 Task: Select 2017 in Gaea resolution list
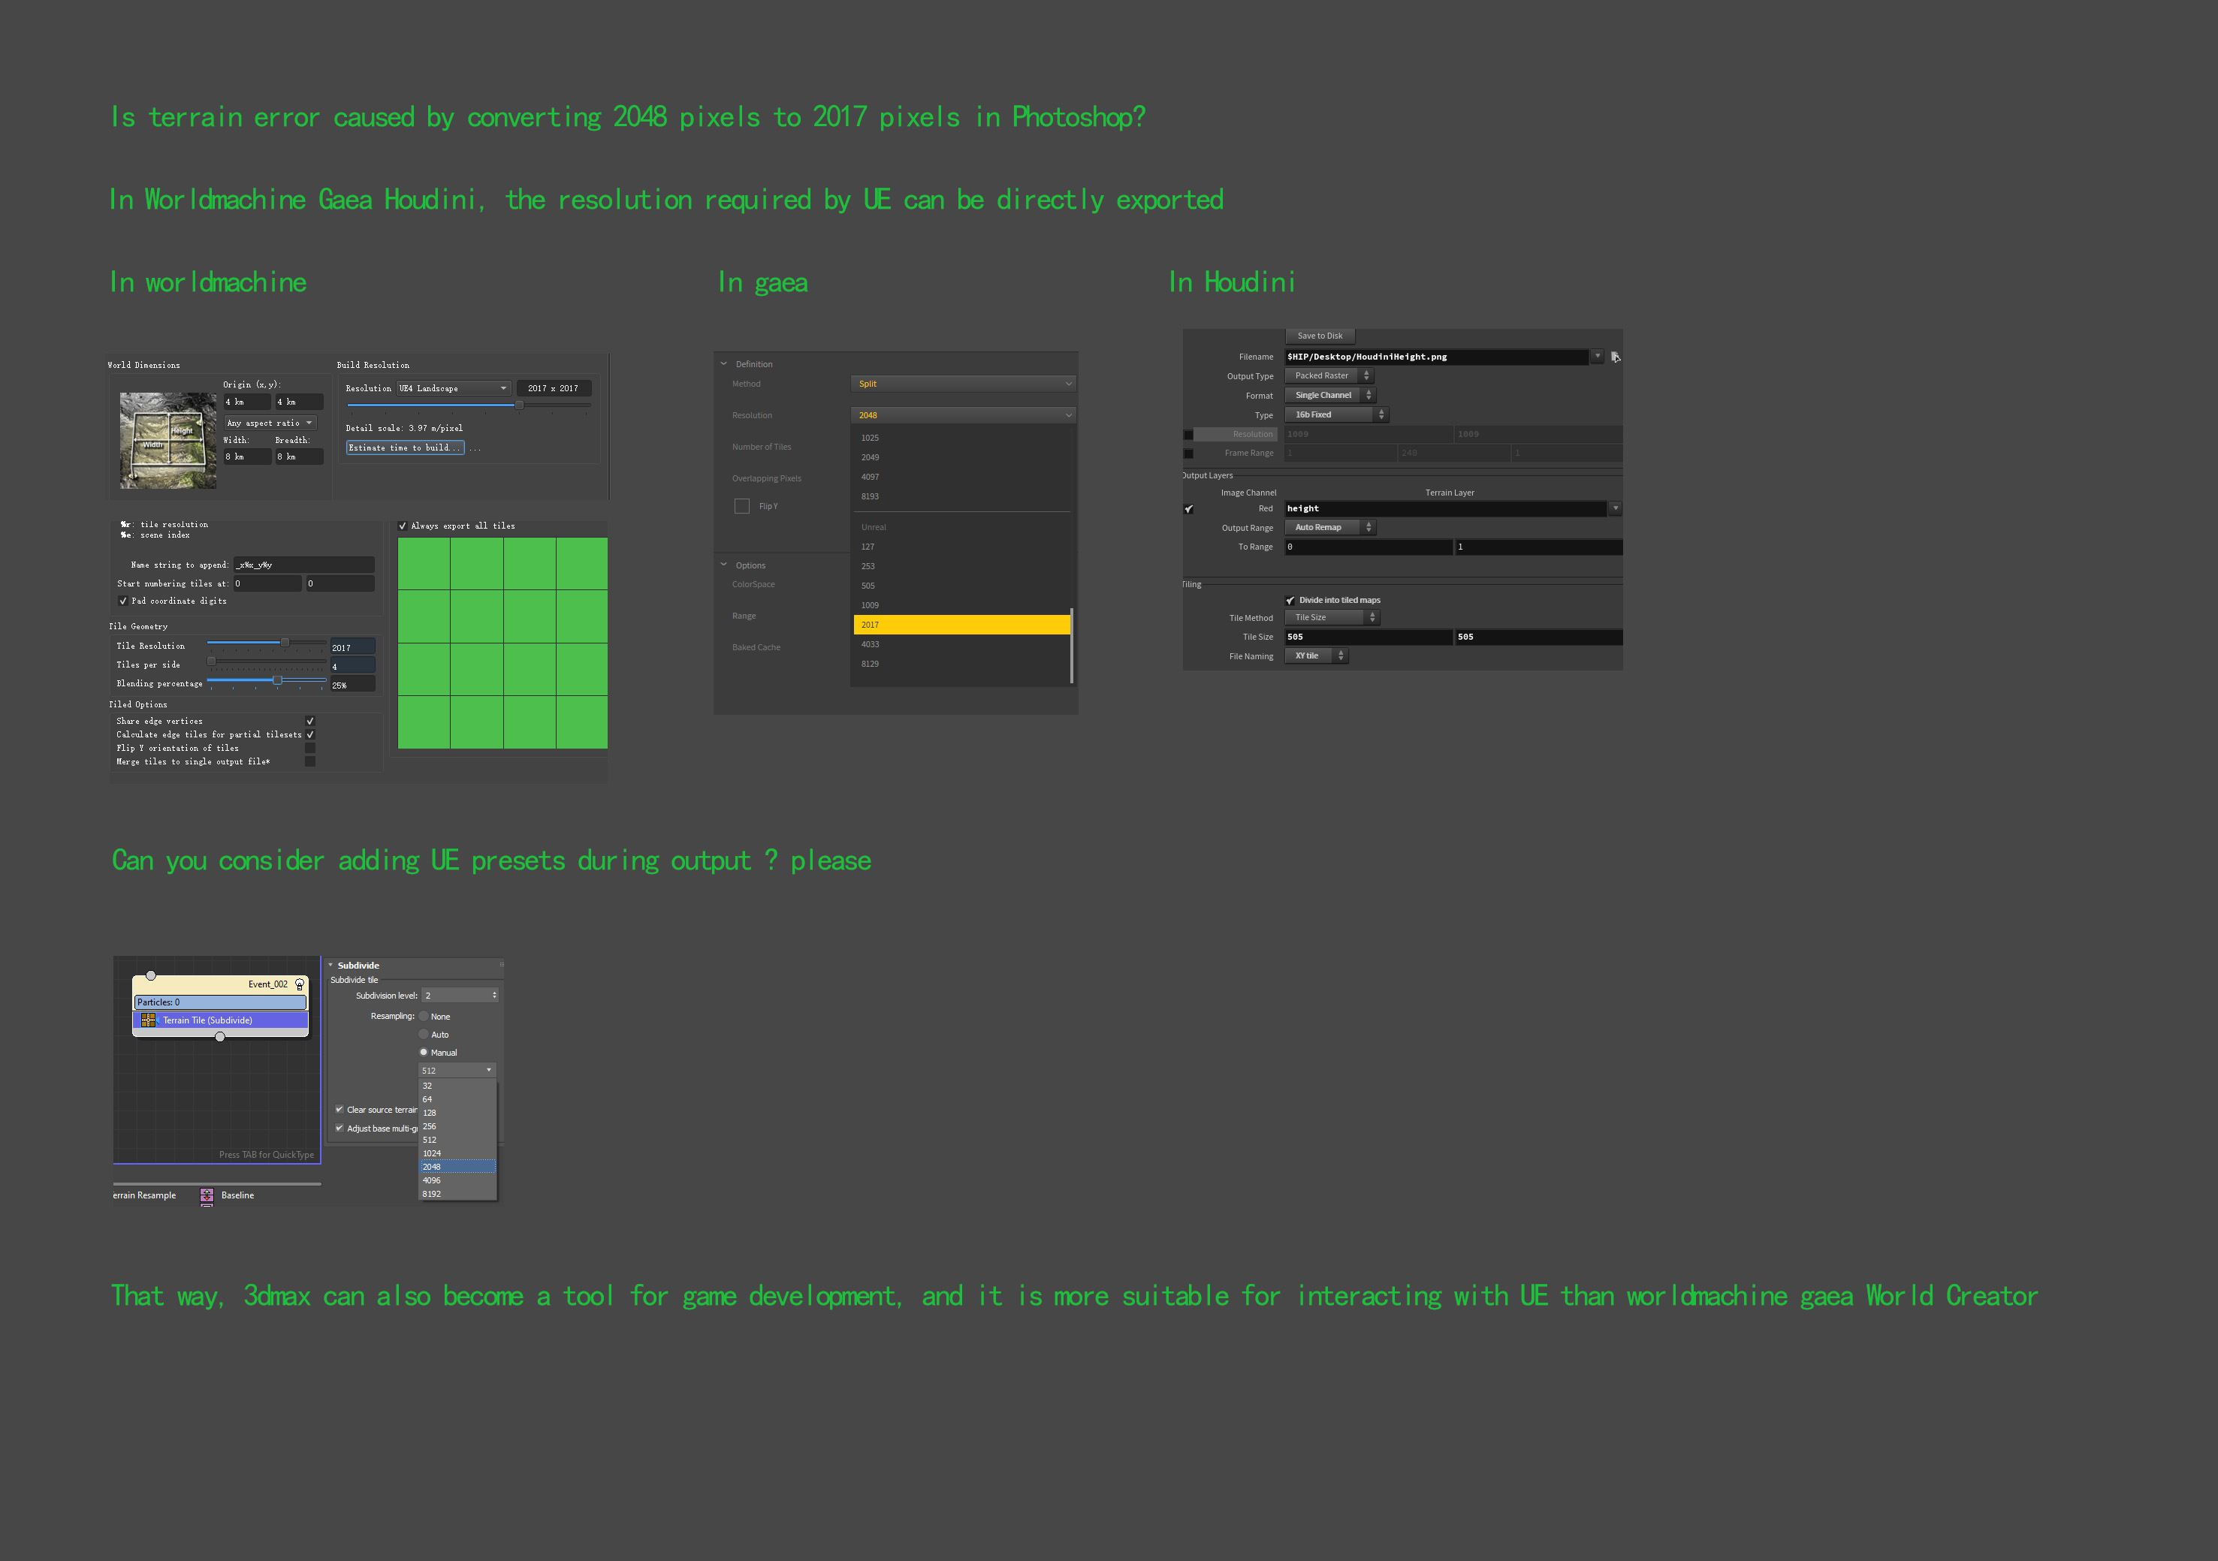click(x=961, y=625)
